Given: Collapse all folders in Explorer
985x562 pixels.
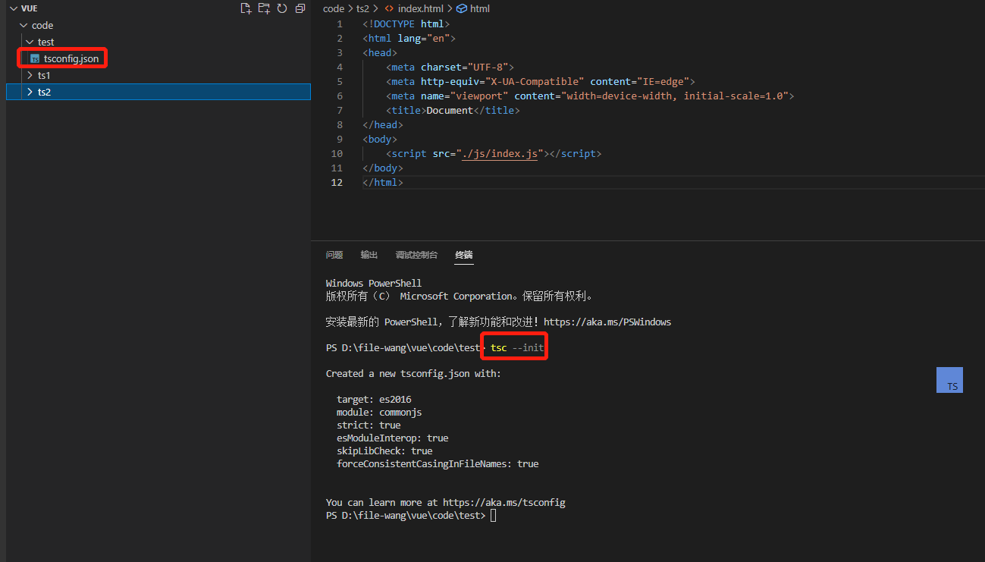Looking at the screenshot, I should click(300, 8).
